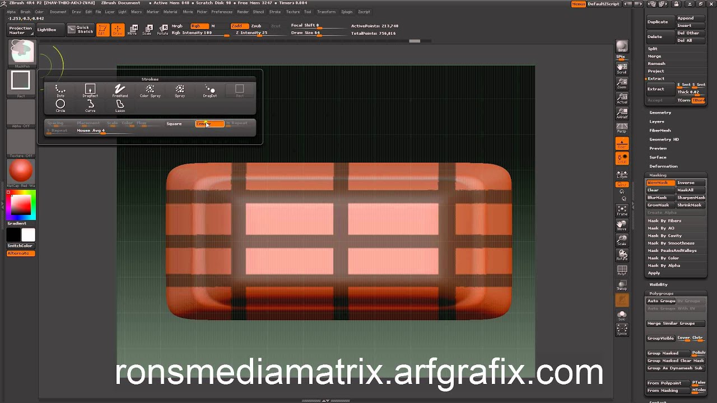The width and height of the screenshot is (717, 403).
Task: Open the Zplugin menu
Action: click(347, 12)
